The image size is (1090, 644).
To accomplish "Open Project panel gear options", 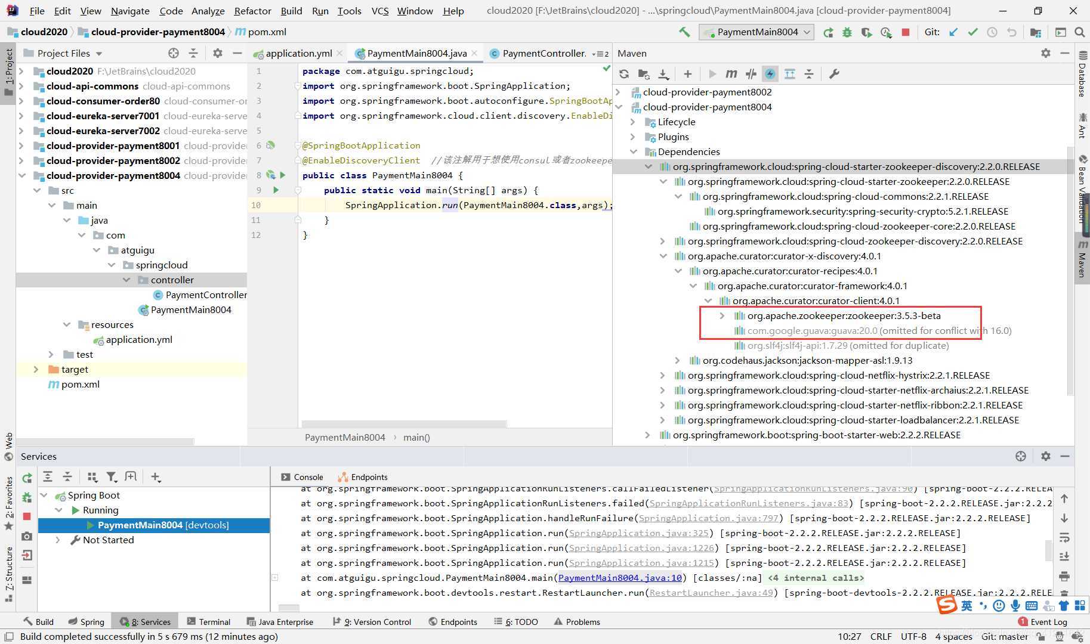I will (x=218, y=53).
